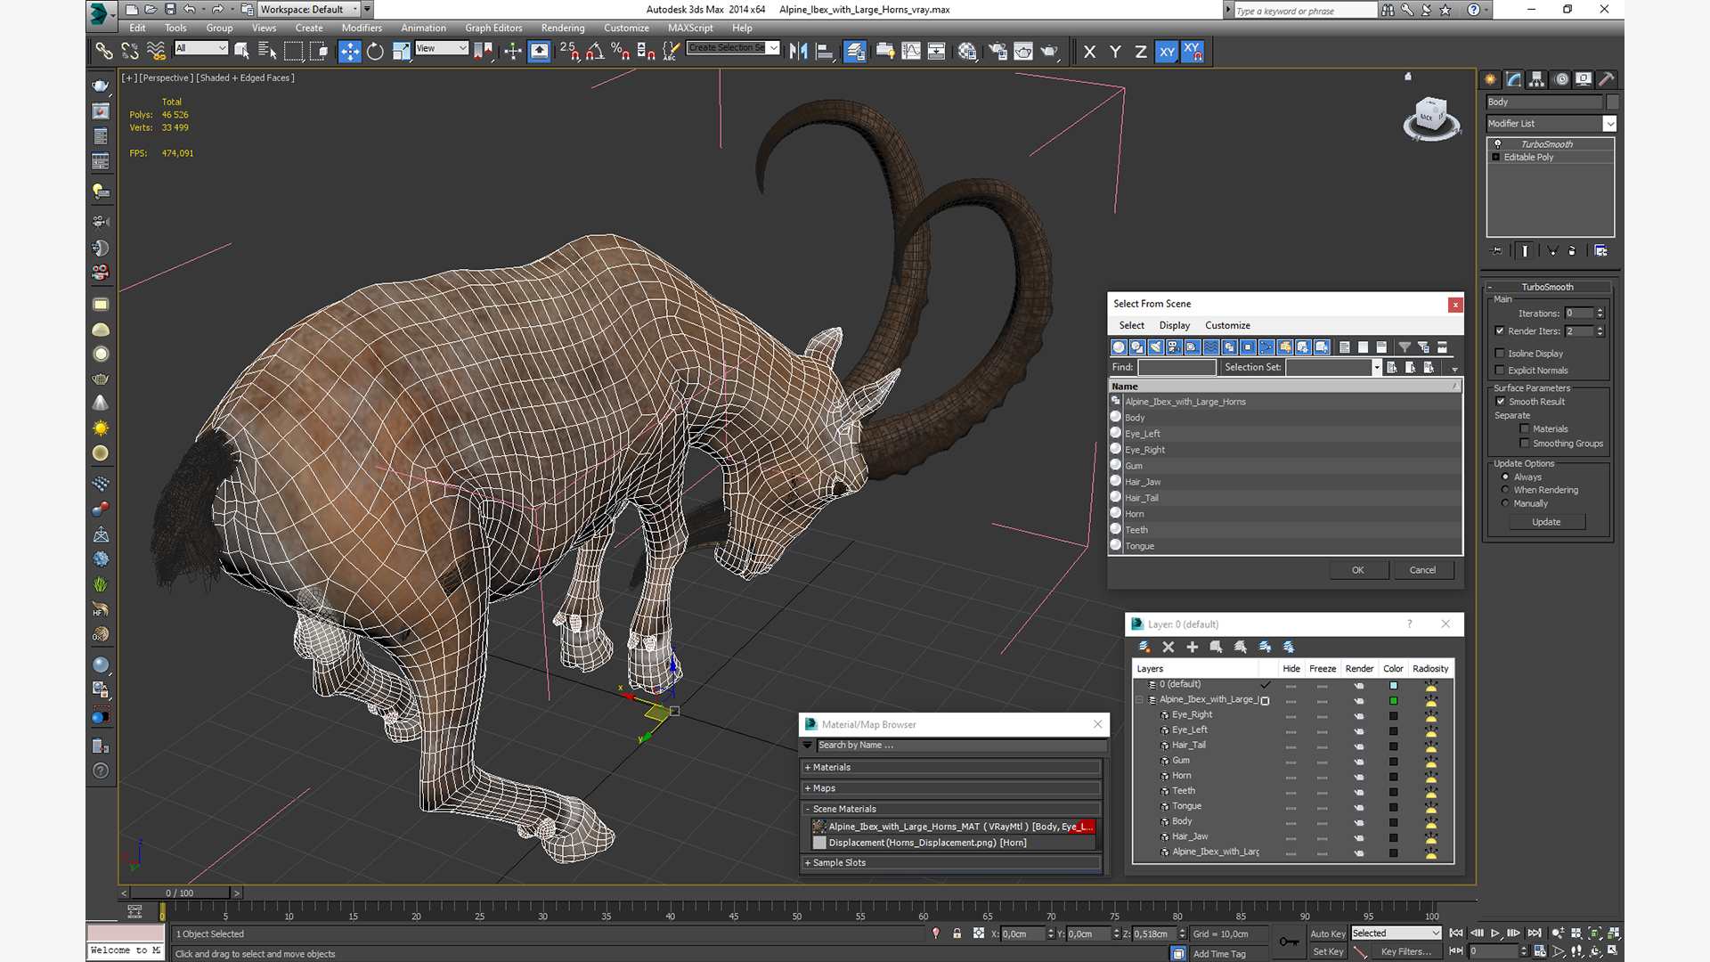Open the Rendering menu
This screenshot has height=962, width=1710.
point(563,29)
